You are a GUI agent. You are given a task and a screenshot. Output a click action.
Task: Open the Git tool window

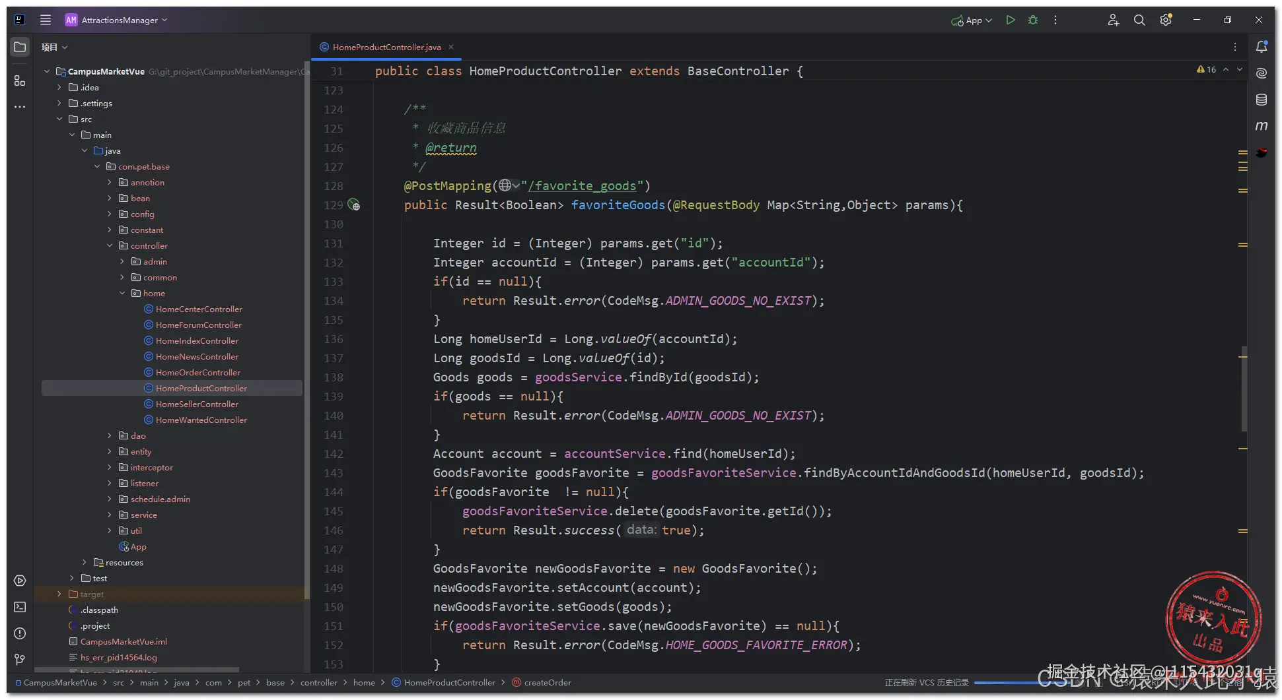click(20, 659)
